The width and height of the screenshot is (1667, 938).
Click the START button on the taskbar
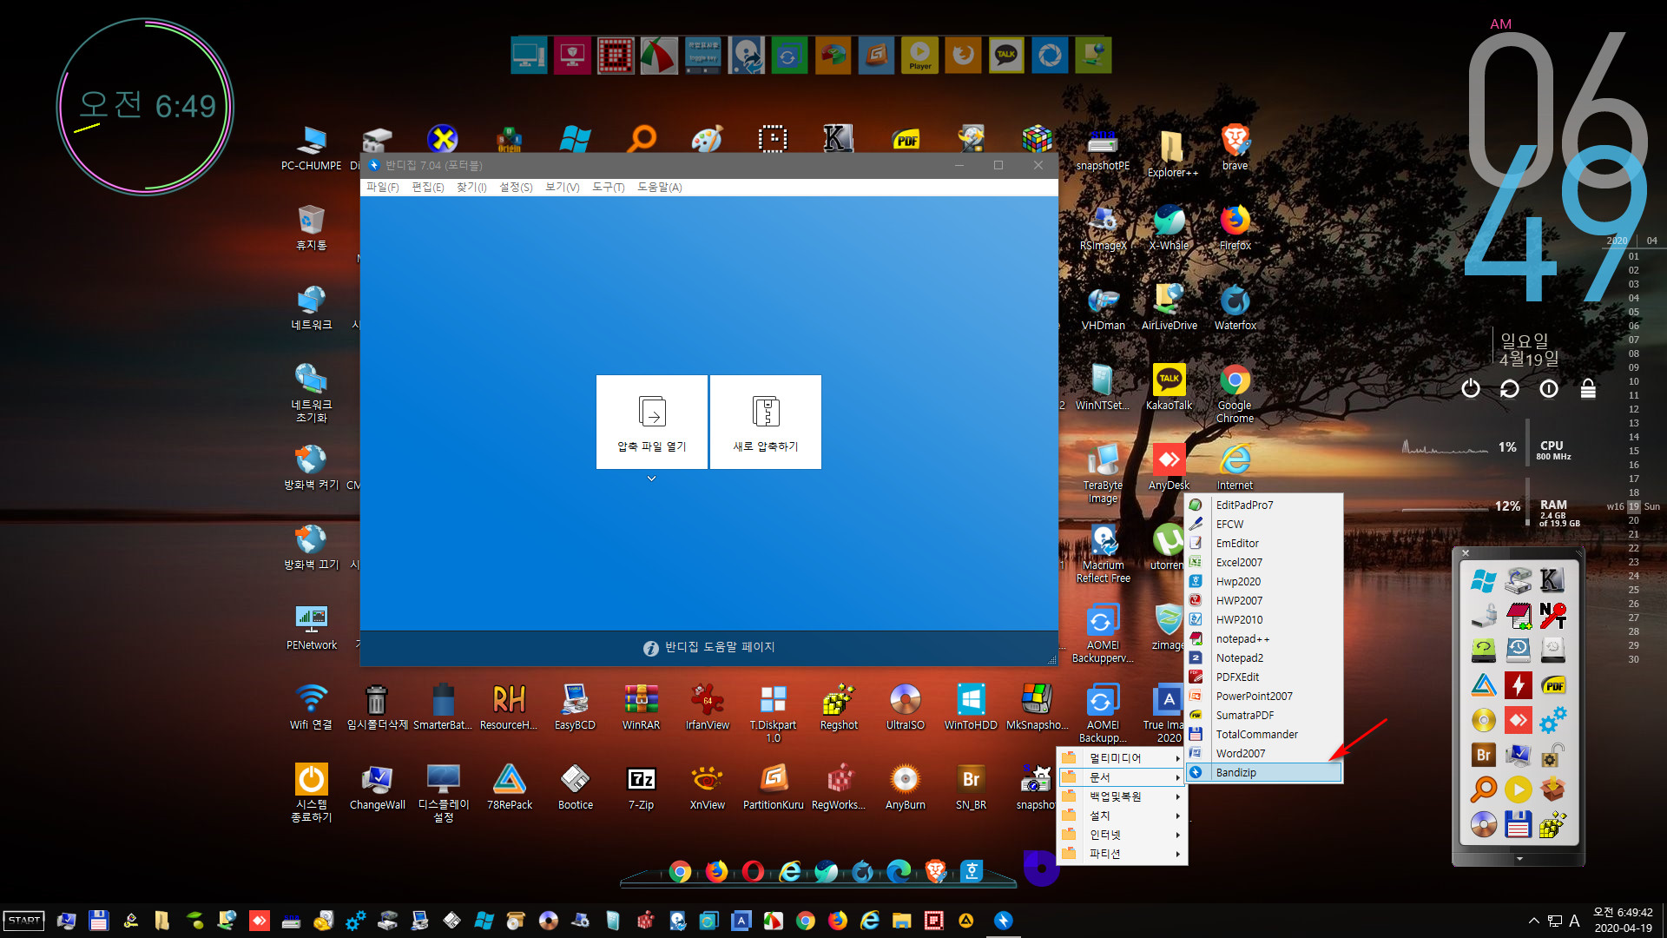coord(24,921)
